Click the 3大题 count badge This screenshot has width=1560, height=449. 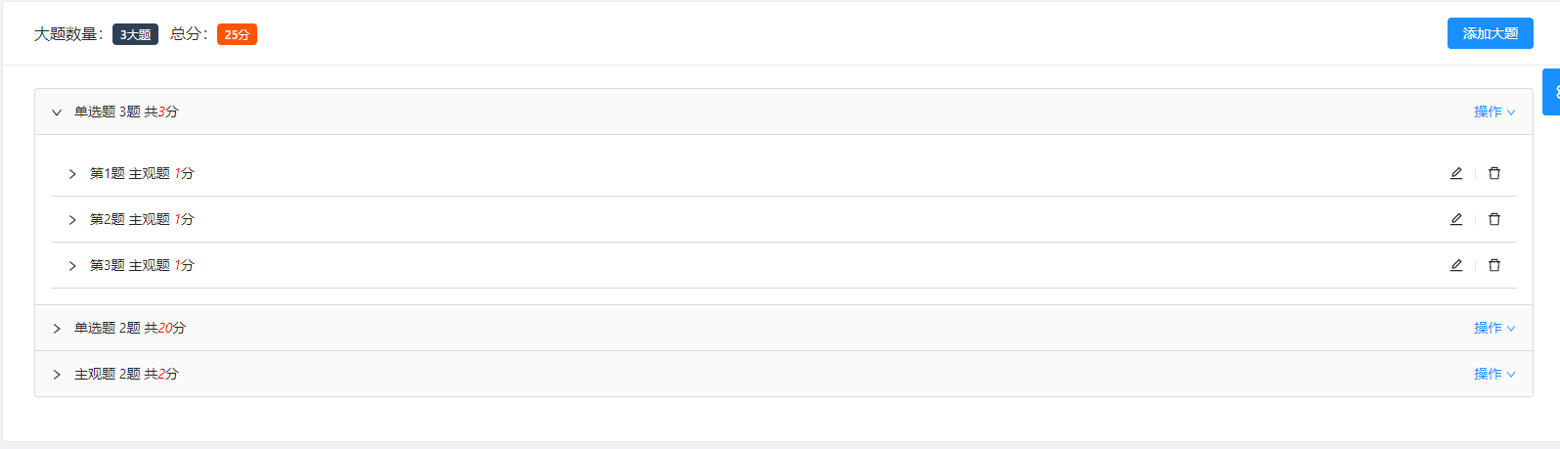tap(135, 34)
